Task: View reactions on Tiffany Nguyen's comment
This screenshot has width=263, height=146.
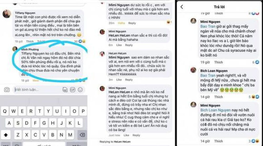Action: pos(80,41)
